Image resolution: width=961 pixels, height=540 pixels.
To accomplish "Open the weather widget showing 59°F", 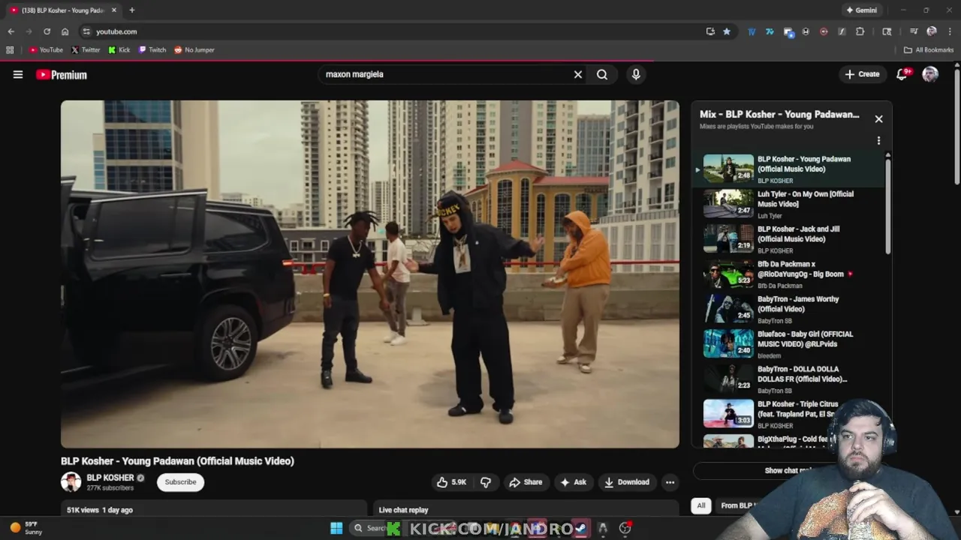I will tap(26, 528).
